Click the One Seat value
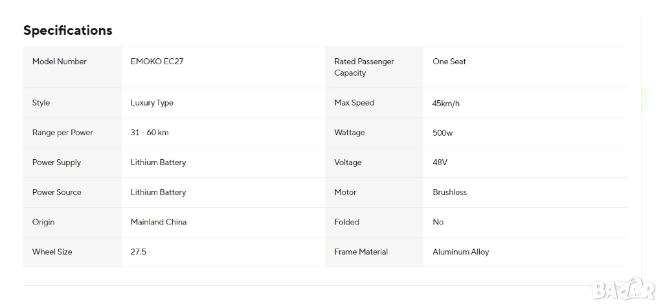This screenshot has width=663, height=308. tap(449, 61)
